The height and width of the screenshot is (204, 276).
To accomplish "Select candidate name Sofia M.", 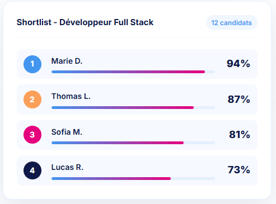I will [67, 132].
